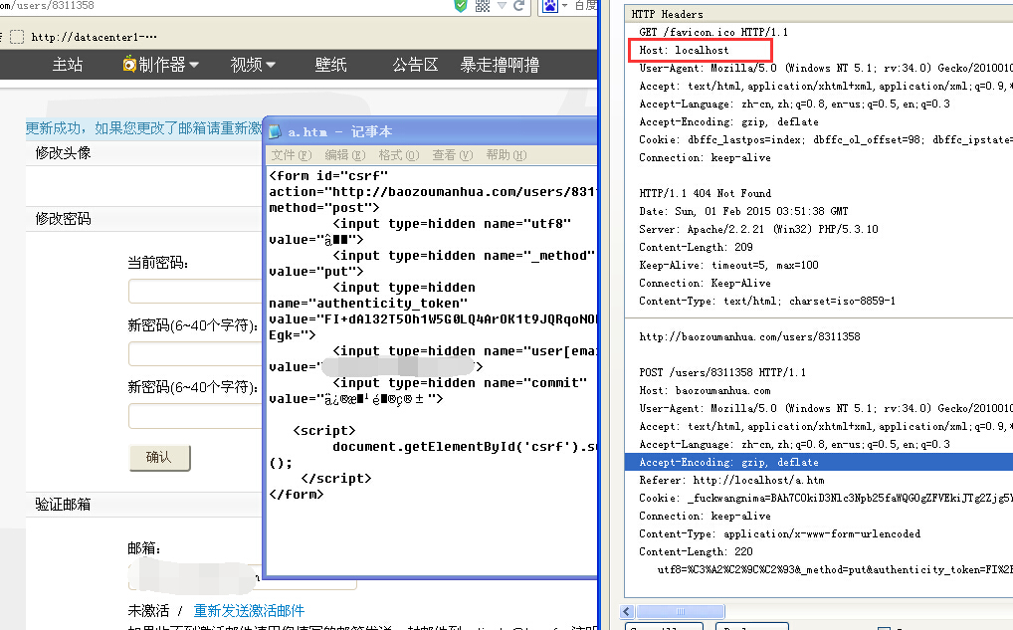Click the Baidu paw search engine icon

(x=550, y=6)
